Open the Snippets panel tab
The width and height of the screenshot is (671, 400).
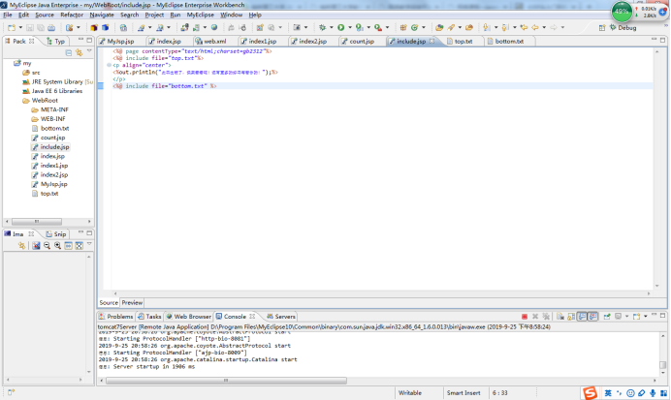pos(56,234)
